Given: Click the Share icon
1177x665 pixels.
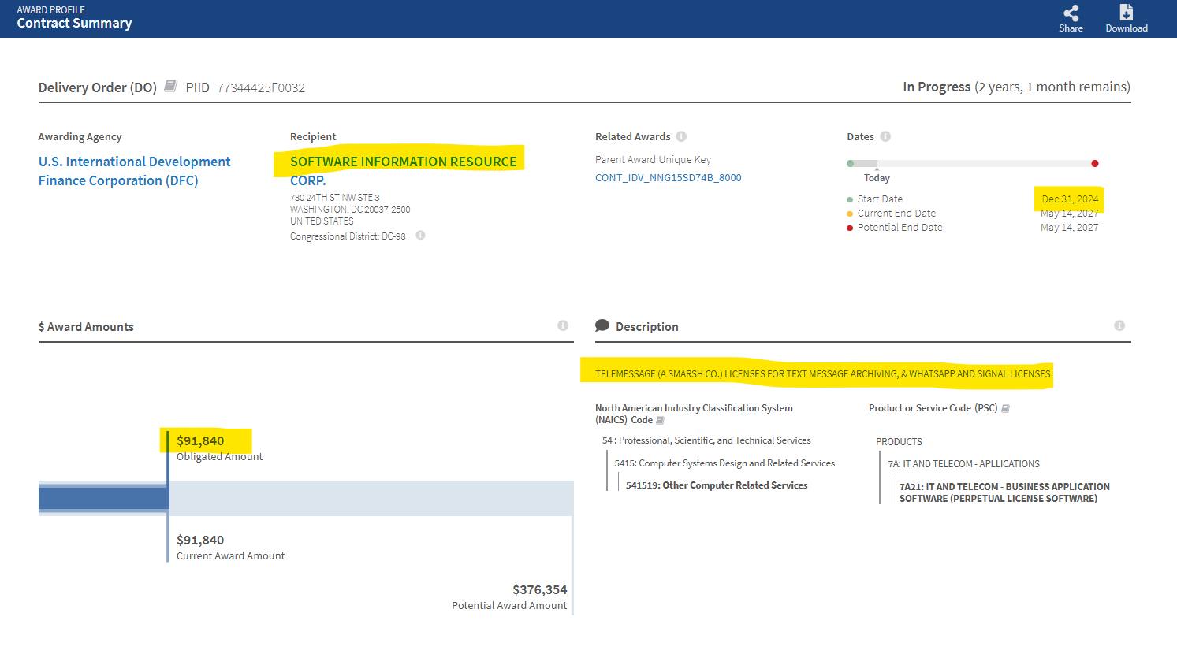Looking at the screenshot, I should pos(1071,13).
